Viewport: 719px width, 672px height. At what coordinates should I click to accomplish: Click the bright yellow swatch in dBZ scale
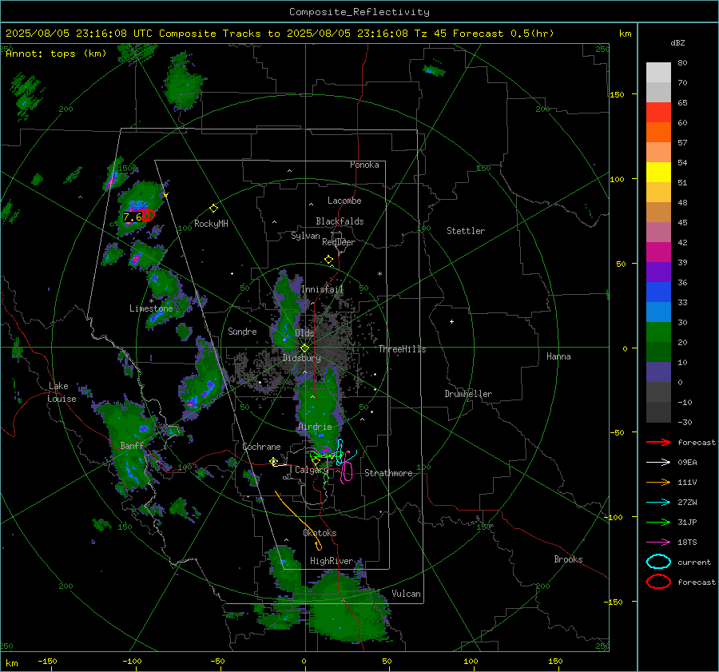coord(658,172)
